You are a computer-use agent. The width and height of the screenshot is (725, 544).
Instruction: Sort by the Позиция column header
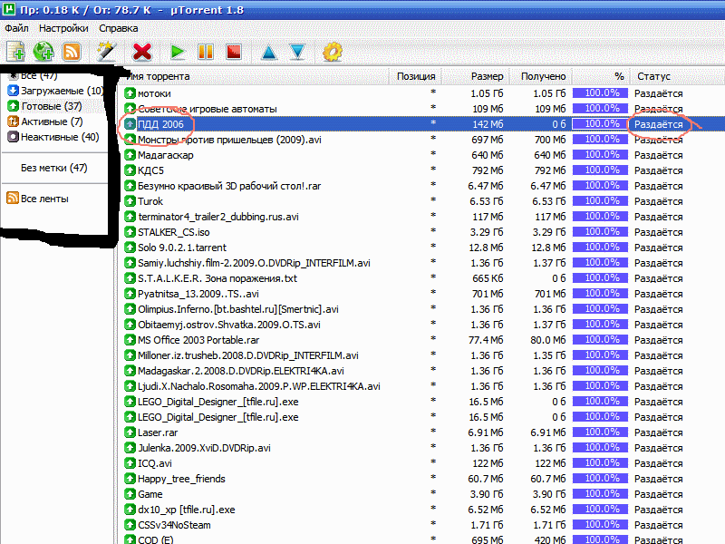[x=416, y=76]
